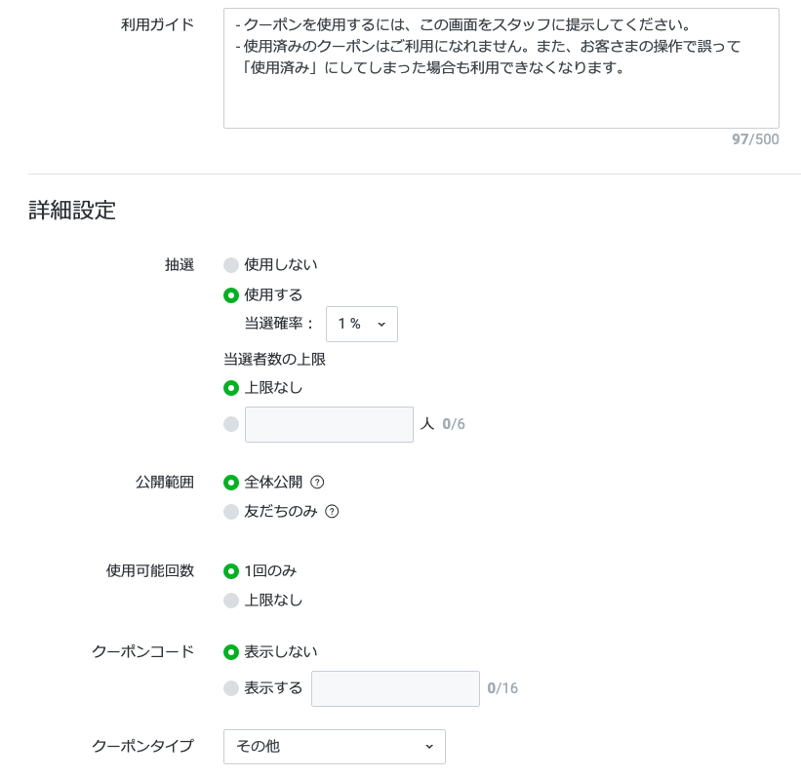This screenshot has height=778, width=801.
Task: Click the help icon next to 全体公開
Action: tap(317, 482)
